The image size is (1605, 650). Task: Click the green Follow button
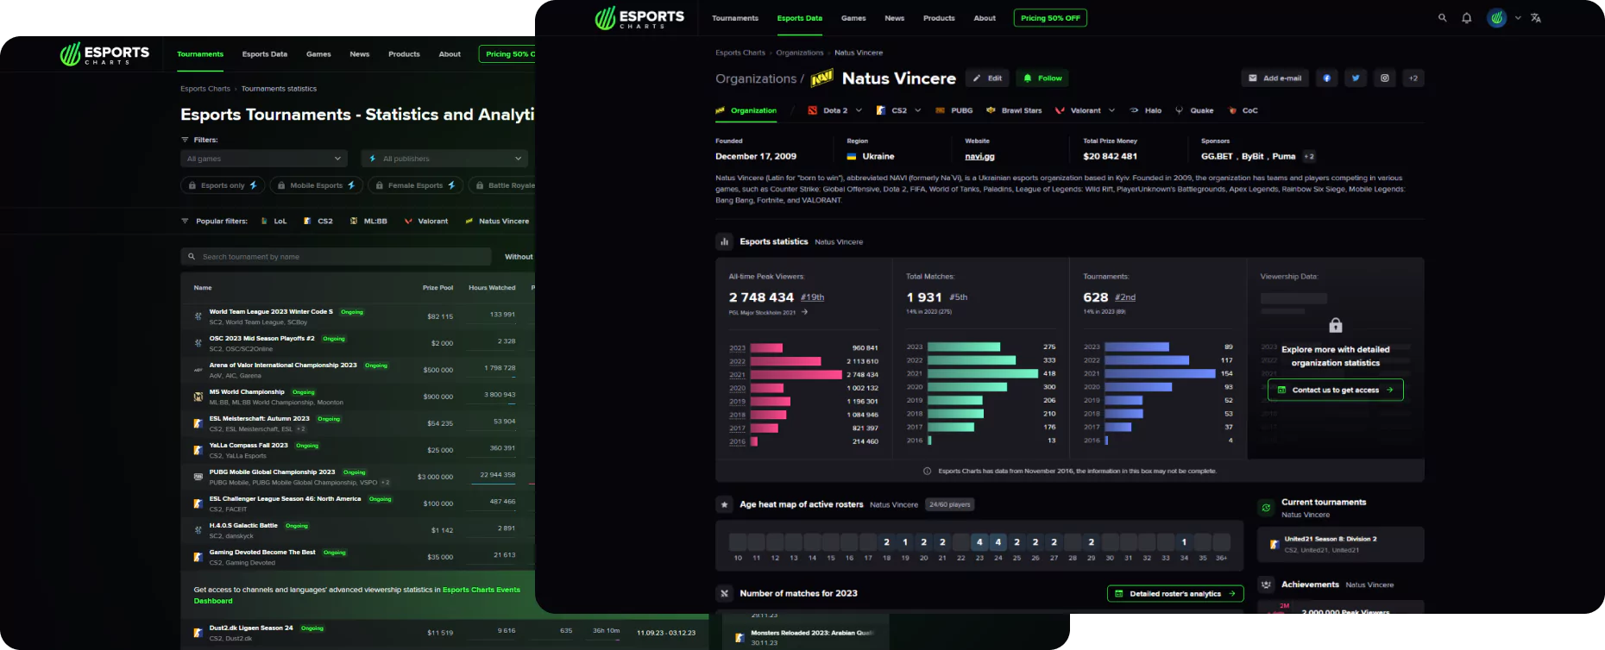(x=1042, y=78)
